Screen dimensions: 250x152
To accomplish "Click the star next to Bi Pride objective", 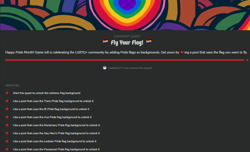I will (x=7, y=109).
